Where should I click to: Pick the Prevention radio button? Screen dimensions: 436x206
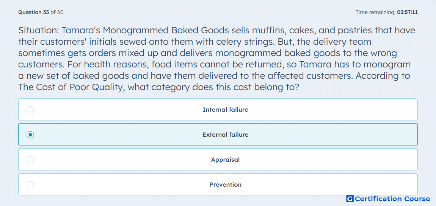point(30,185)
